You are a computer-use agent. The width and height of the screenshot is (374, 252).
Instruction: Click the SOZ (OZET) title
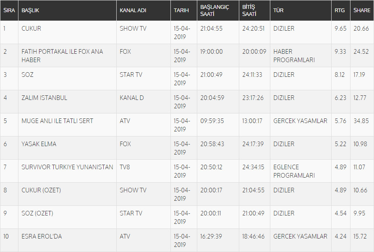coord(37,213)
